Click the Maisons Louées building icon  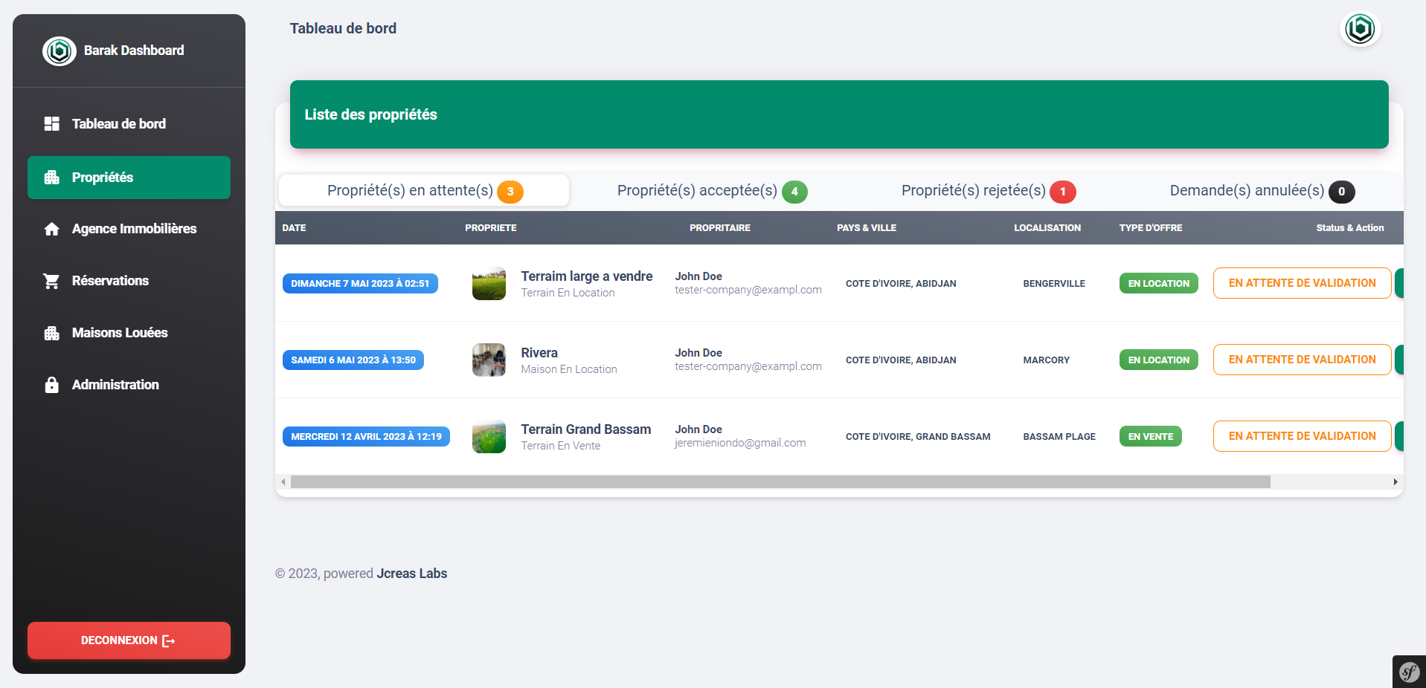[x=51, y=333]
